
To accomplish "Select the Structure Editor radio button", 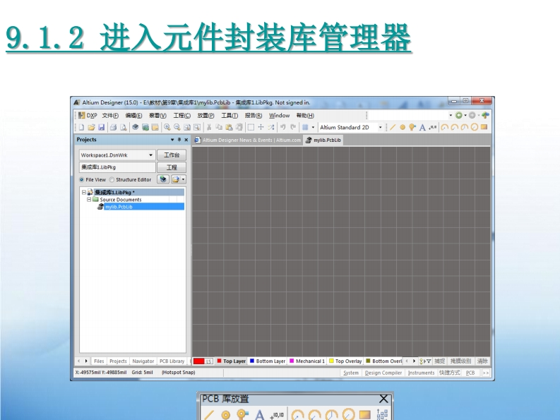I will coord(112,179).
